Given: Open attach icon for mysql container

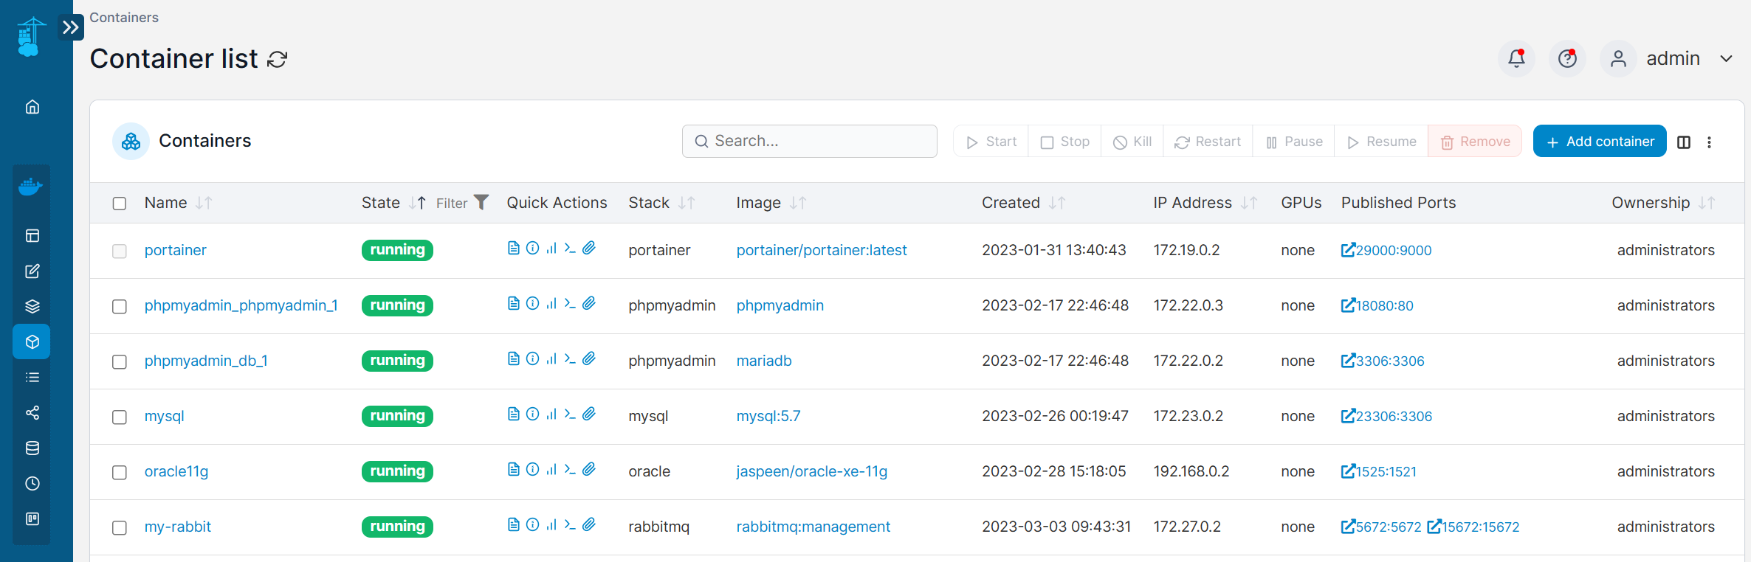Looking at the screenshot, I should (589, 414).
